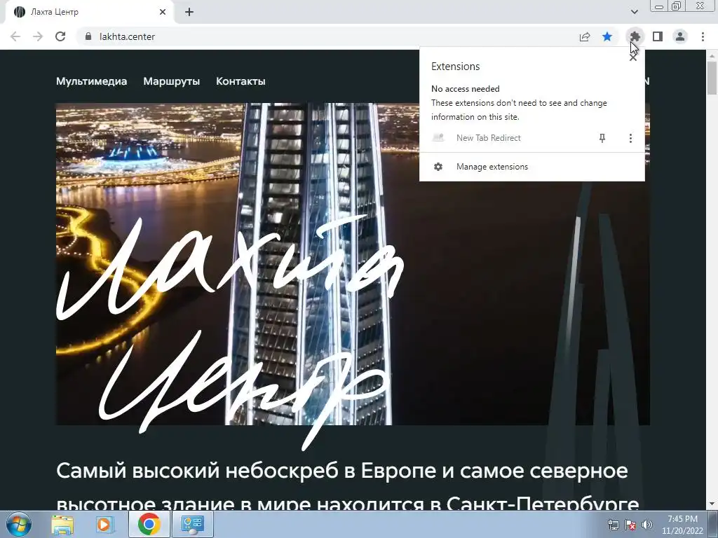Open the Контакты menu link
This screenshot has height=538, width=718.
(x=241, y=81)
